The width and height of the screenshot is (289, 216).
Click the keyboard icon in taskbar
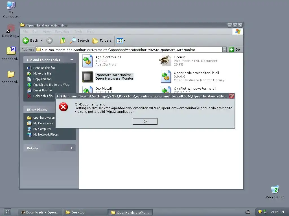(x=248, y=212)
